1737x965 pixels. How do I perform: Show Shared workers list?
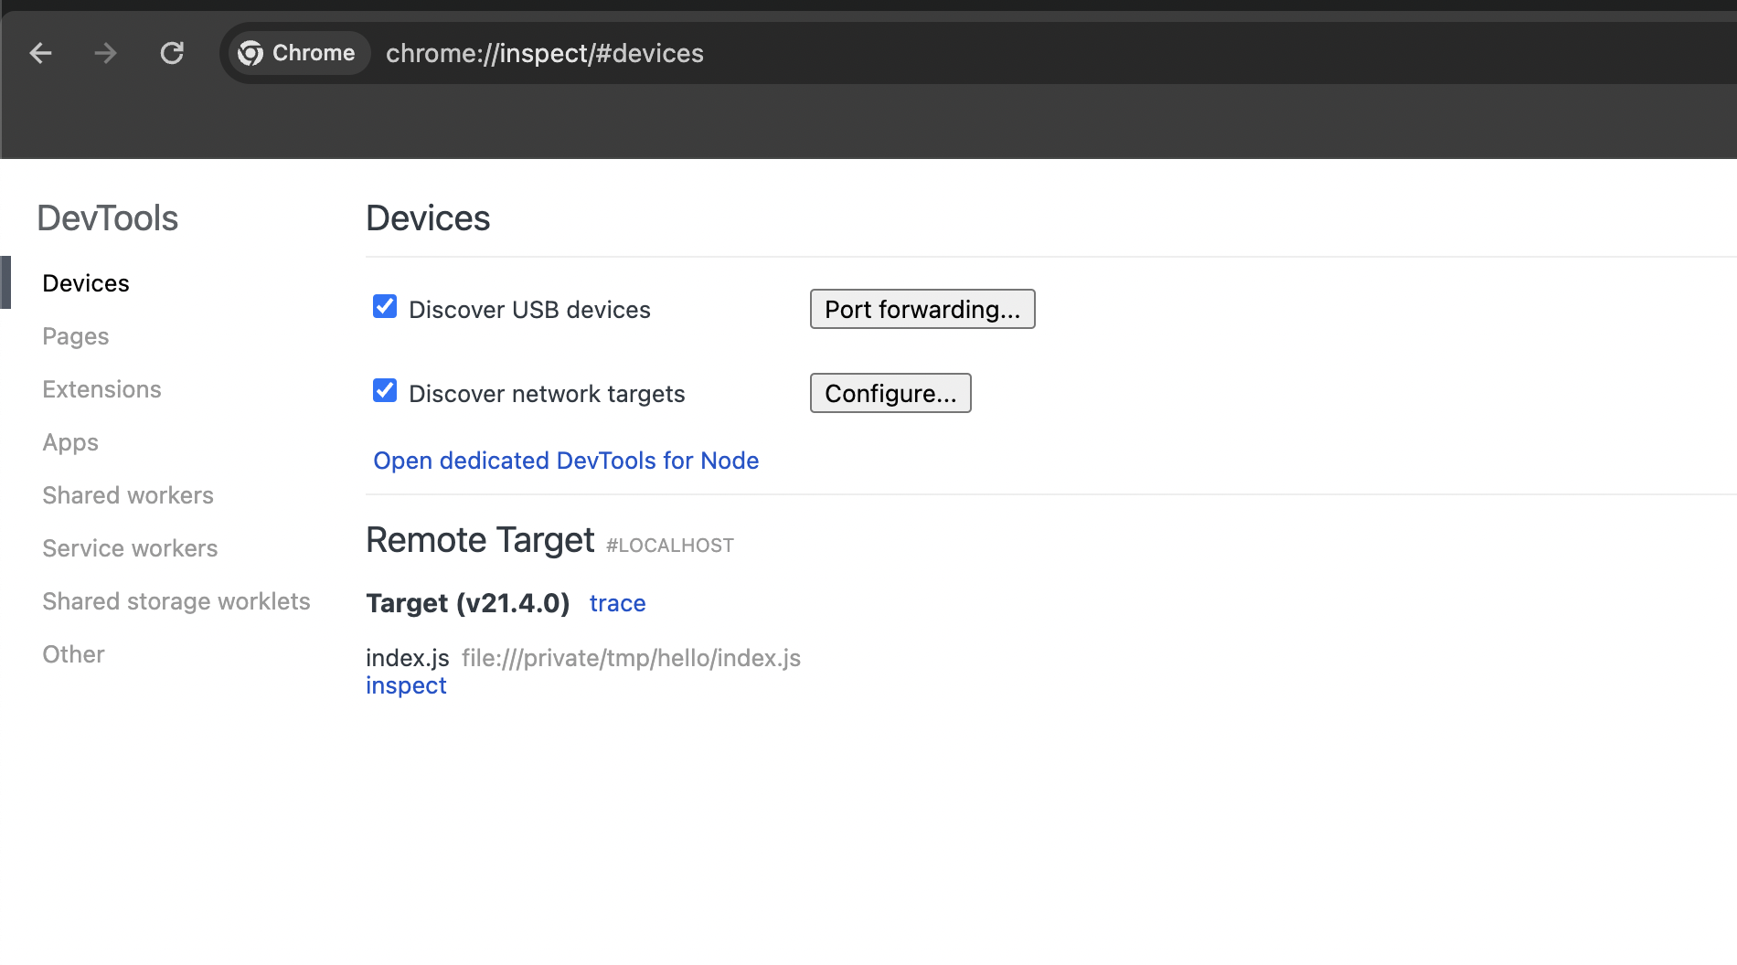(128, 495)
